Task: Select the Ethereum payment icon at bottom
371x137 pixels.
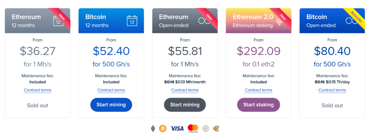Action: click(153, 128)
